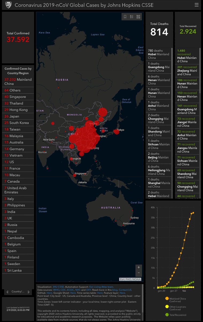Image resolution: width=203 pixels, height=322 pixels.
Task: Select 1.480 recovered Hubei entry
Action: pyautogui.click(x=187, y=56)
